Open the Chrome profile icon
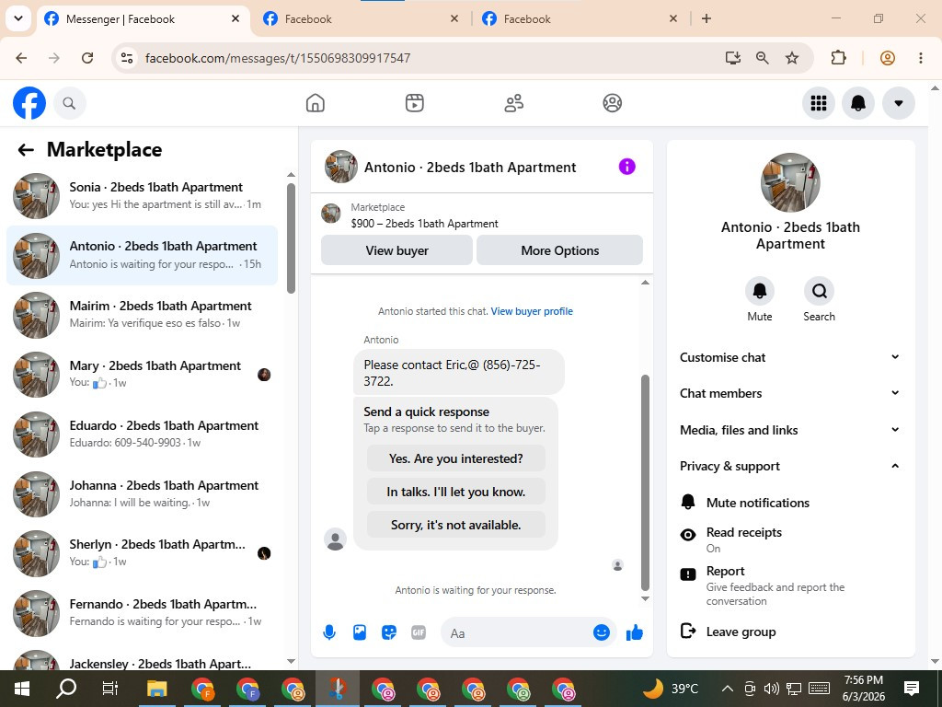 [x=888, y=58]
